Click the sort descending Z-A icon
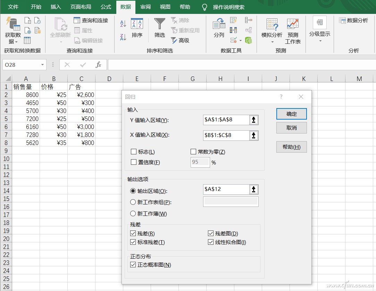Image resolution: width=376 pixels, height=291 pixels. [x=123, y=37]
